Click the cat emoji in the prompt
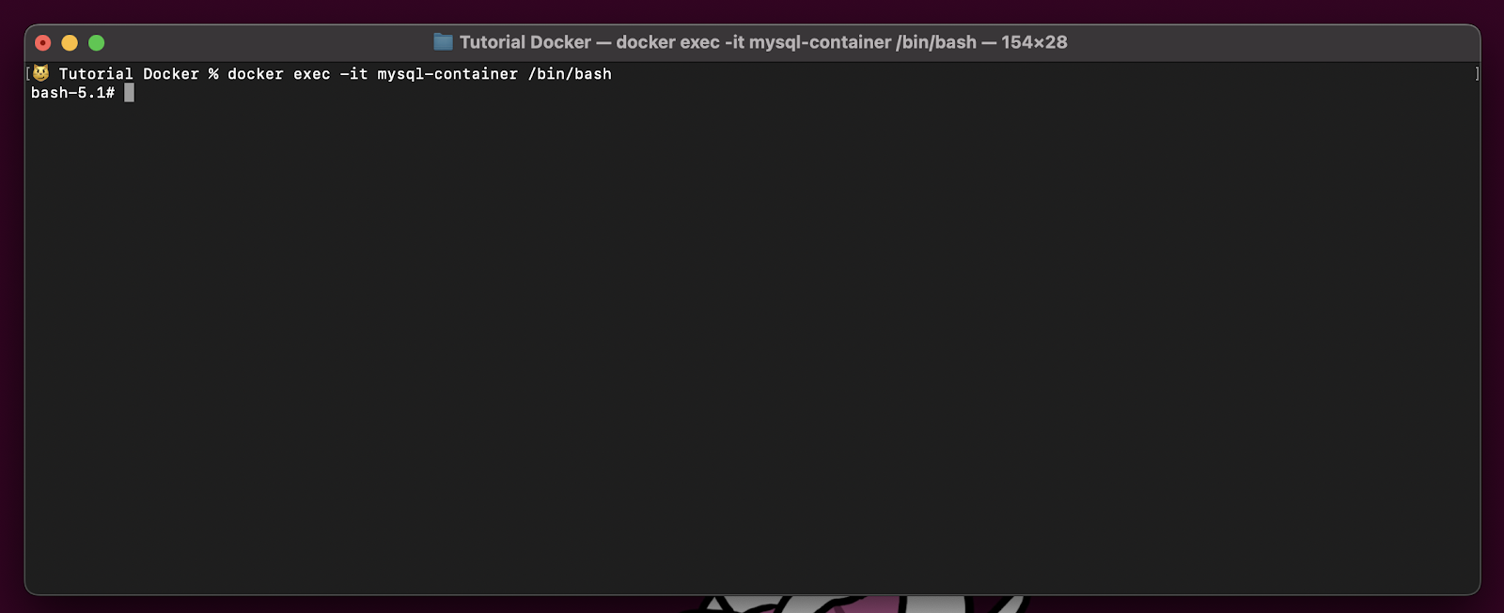The width and height of the screenshot is (1504, 613). click(40, 73)
